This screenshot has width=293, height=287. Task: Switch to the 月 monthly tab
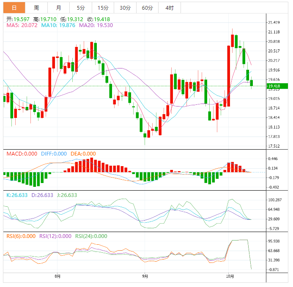[x=58, y=8]
